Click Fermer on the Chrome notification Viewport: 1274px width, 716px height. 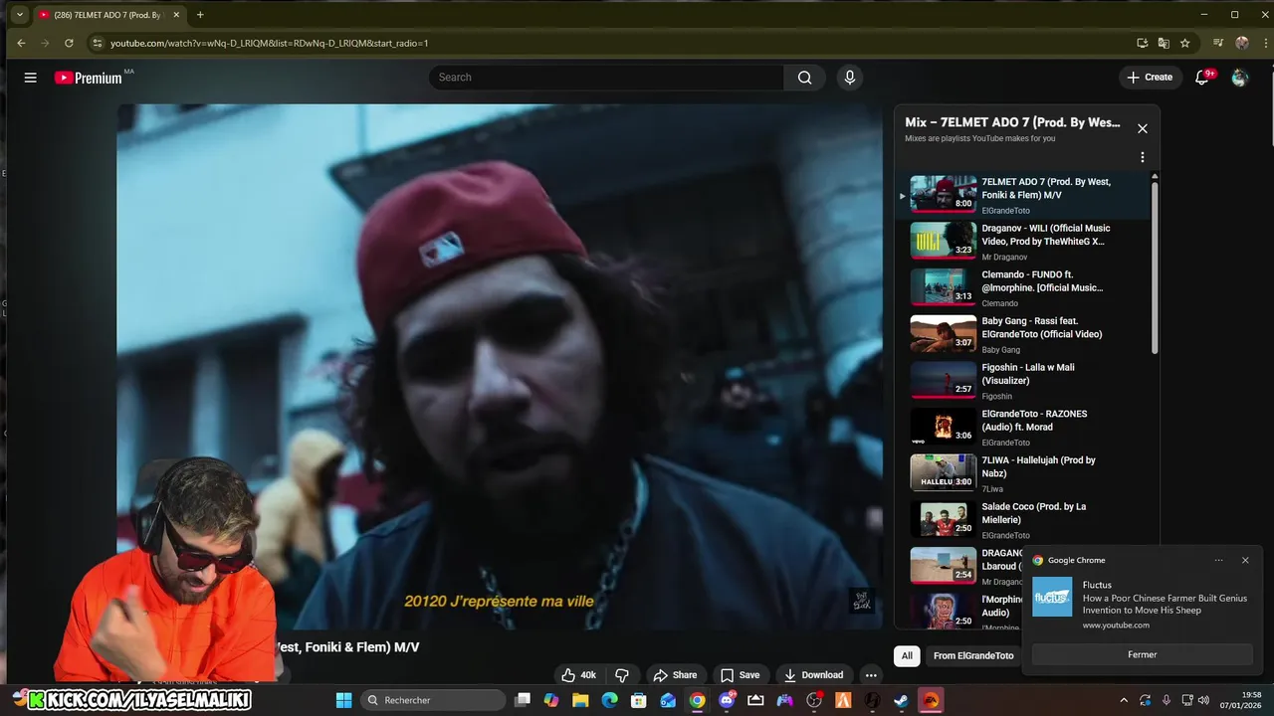1142,654
